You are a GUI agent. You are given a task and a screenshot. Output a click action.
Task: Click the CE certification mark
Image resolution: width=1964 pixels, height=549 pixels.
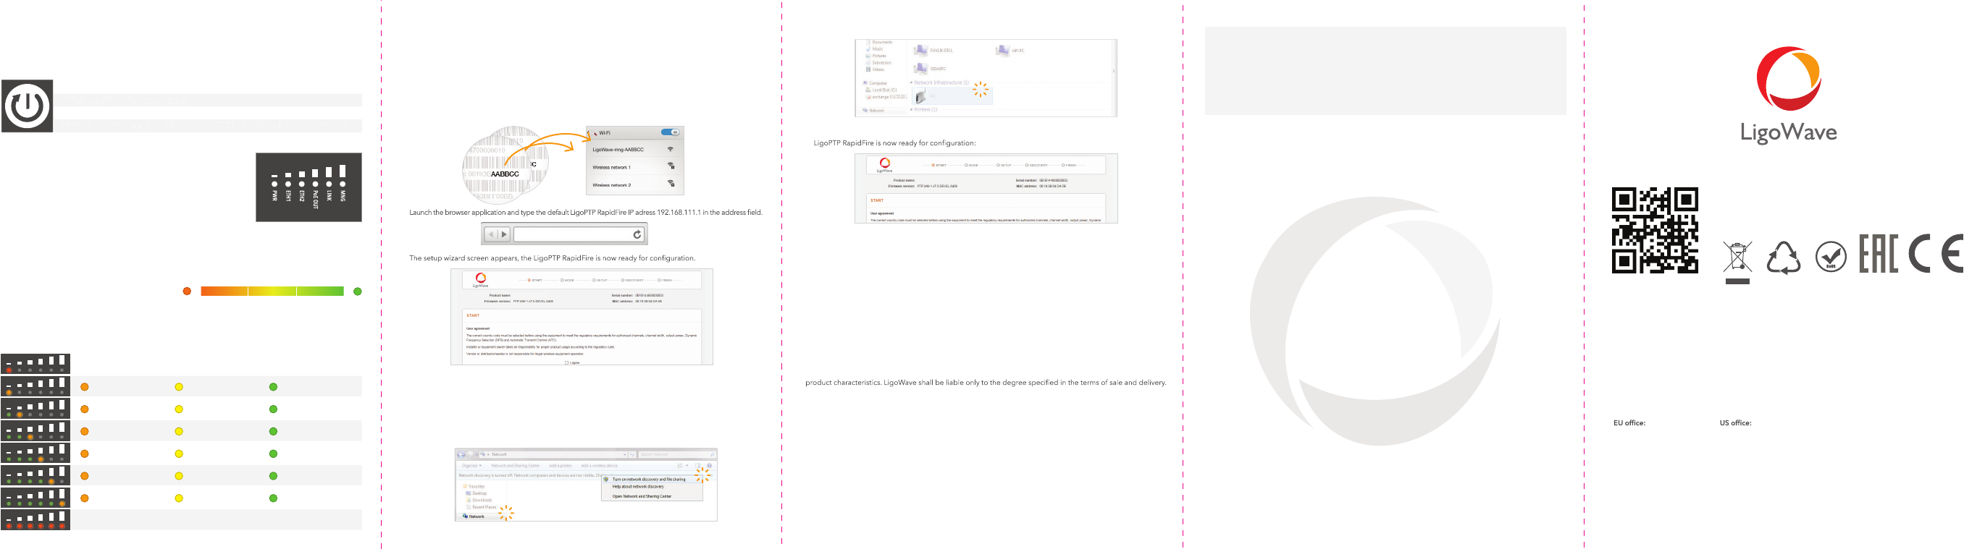(1936, 252)
